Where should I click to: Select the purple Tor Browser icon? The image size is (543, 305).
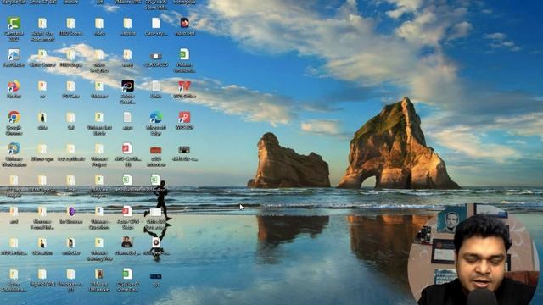pyautogui.click(x=71, y=211)
